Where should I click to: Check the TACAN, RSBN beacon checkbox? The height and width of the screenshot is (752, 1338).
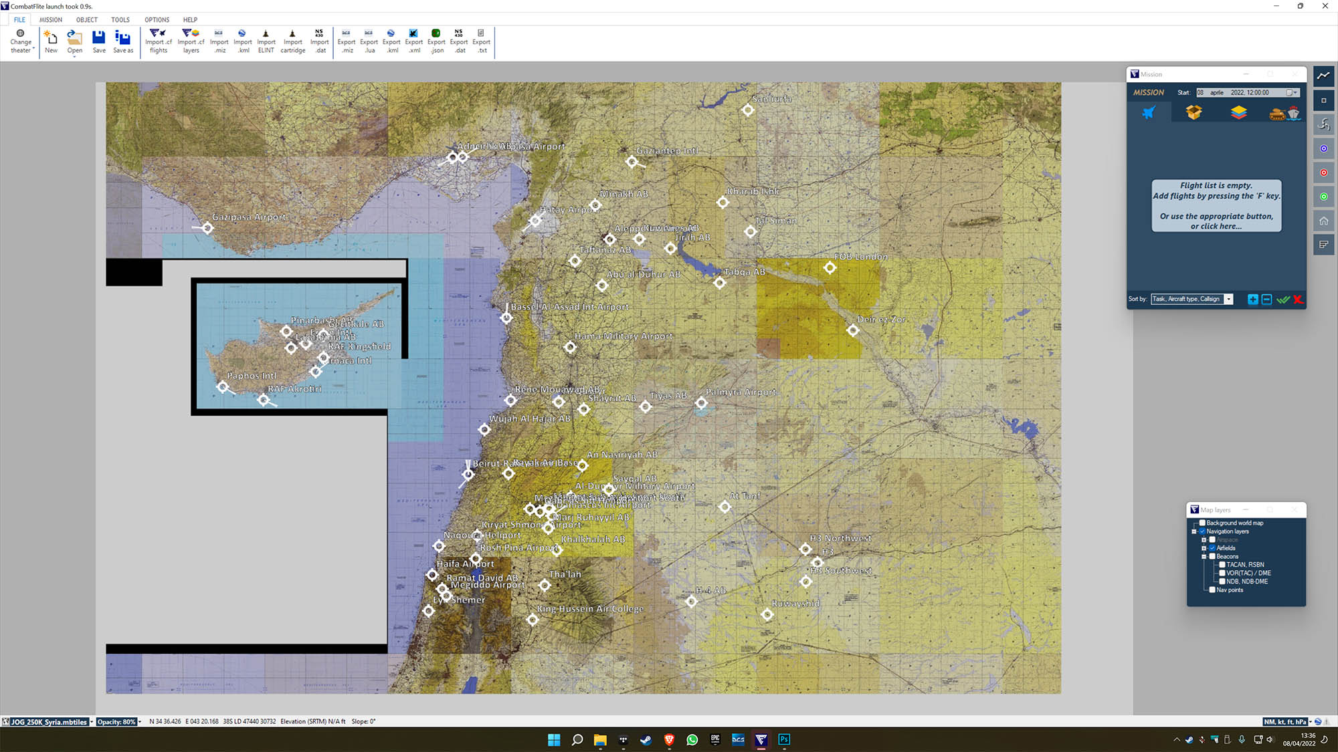[x=1222, y=565]
